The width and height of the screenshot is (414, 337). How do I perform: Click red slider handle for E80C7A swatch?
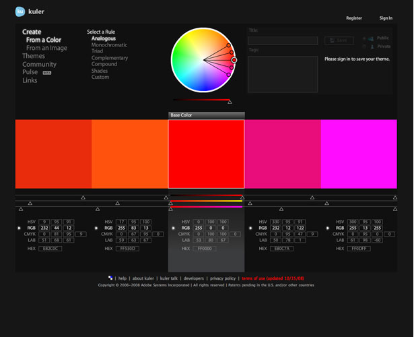click(312, 197)
